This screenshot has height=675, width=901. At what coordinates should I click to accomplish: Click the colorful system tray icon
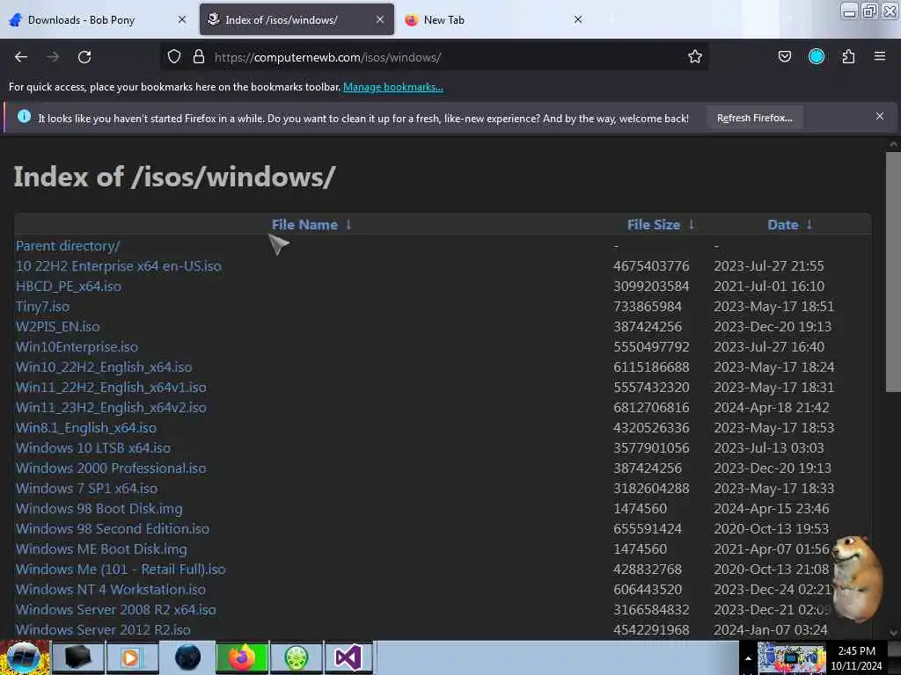click(x=791, y=657)
